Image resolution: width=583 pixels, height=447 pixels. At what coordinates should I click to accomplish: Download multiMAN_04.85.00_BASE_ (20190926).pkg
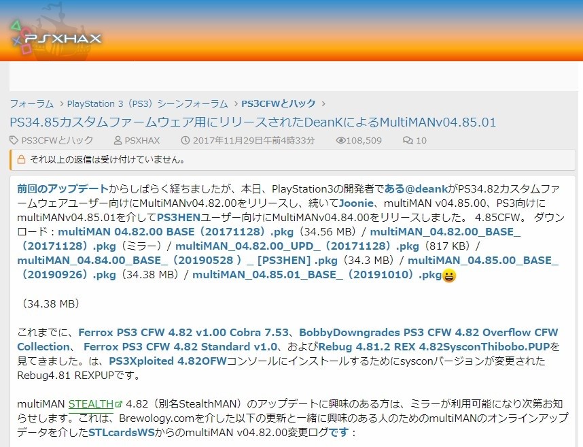[483, 260]
